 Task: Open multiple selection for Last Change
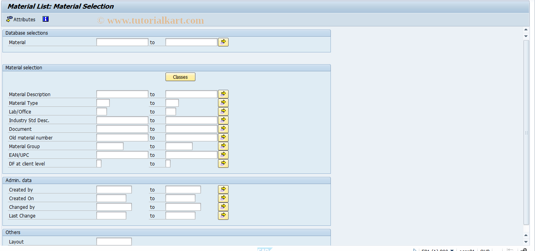coord(223,216)
